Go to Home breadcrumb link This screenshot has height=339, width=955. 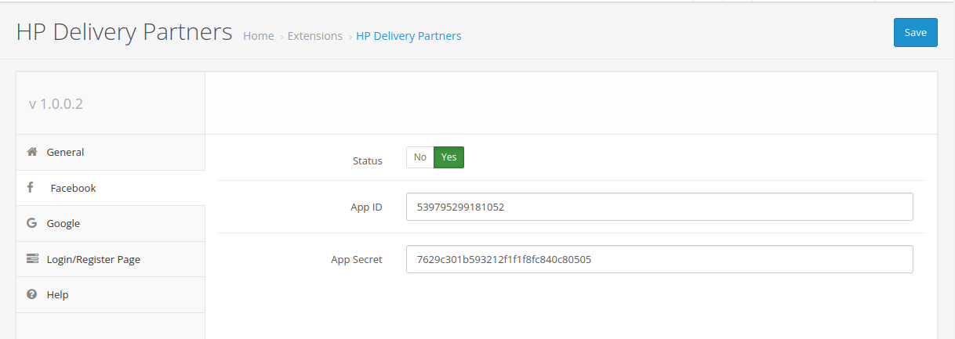click(258, 36)
